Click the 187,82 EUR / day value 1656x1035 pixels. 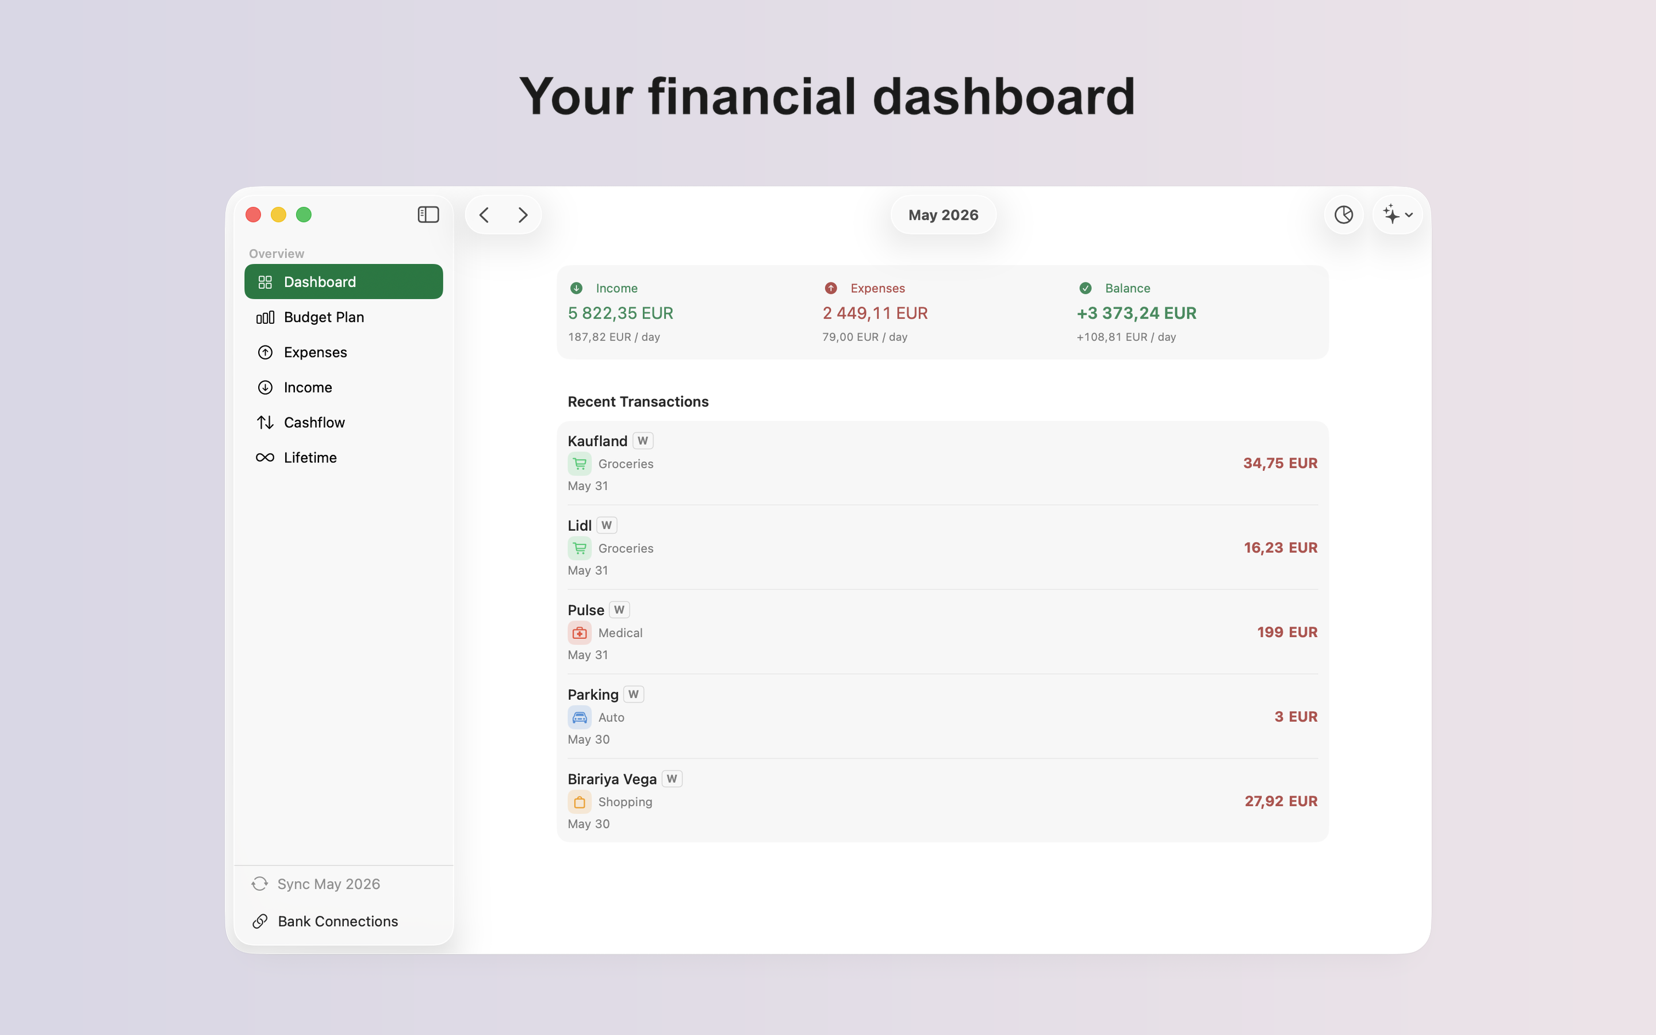(x=614, y=337)
